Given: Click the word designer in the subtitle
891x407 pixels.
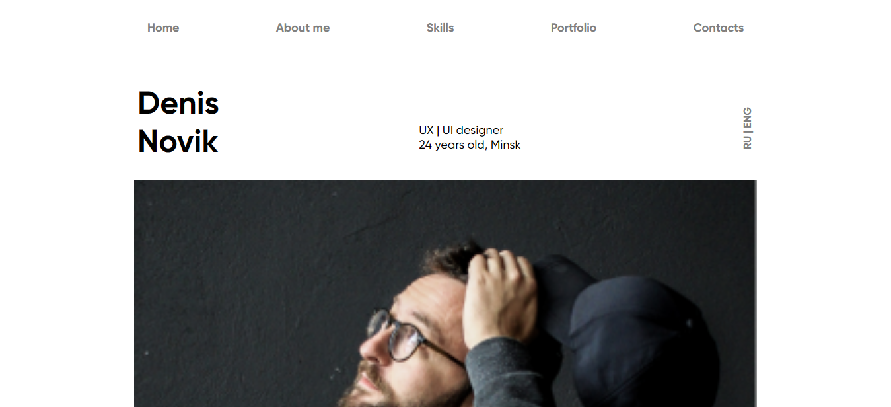Looking at the screenshot, I should [x=480, y=130].
